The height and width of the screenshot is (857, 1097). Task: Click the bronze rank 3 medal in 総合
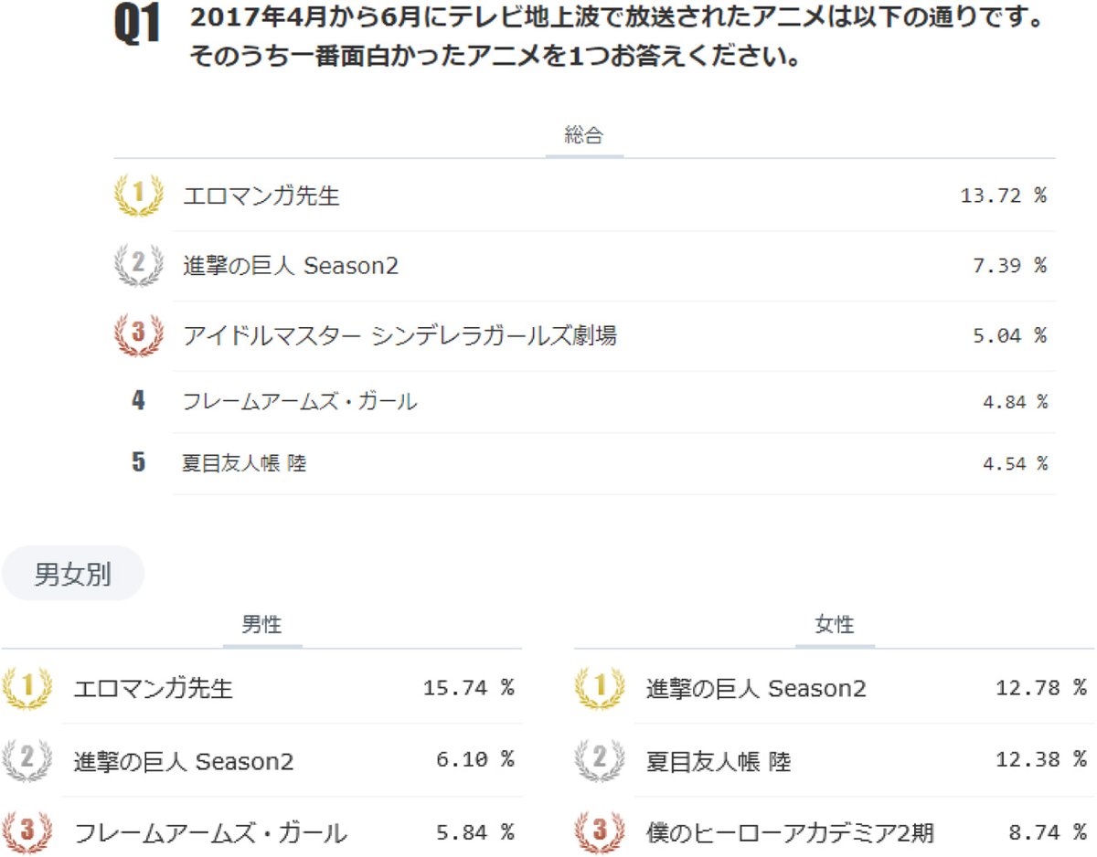click(138, 334)
